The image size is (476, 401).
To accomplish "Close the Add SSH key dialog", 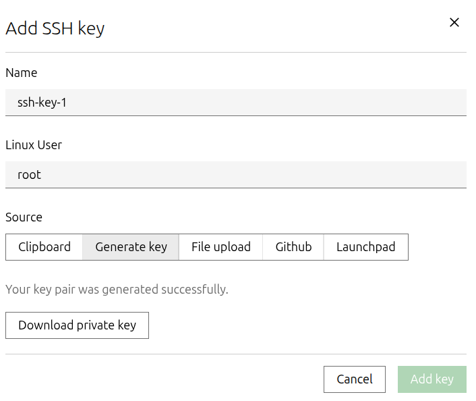I will click(x=454, y=22).
